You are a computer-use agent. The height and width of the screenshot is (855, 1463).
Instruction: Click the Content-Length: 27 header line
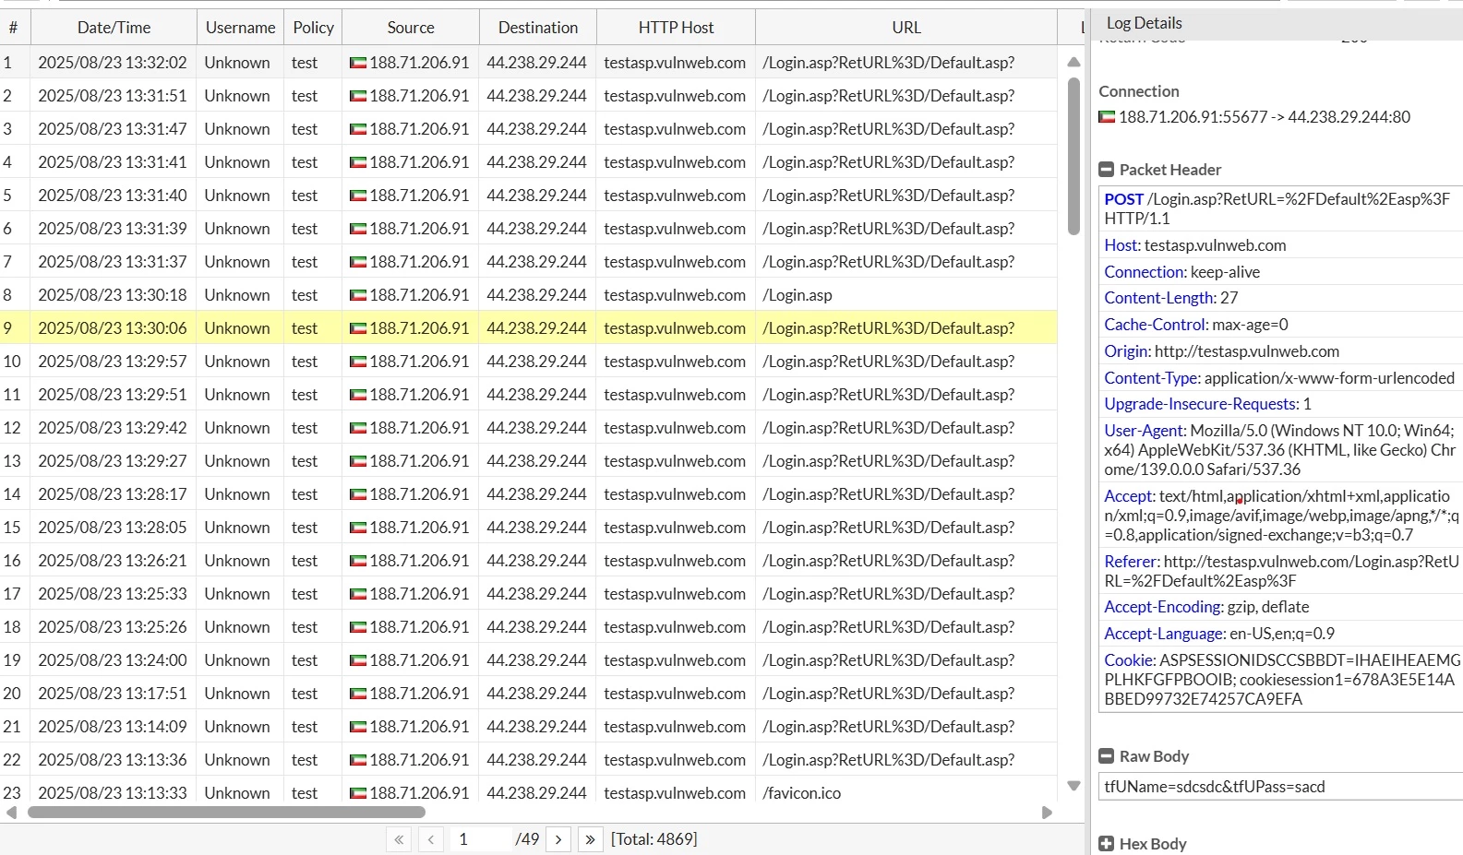tap(1171, 298)
